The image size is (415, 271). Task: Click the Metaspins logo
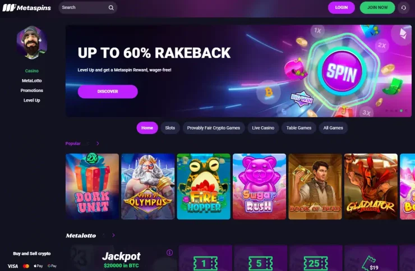[27, 8]
